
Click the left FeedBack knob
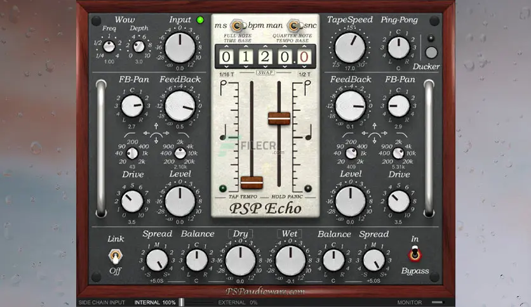(180, 106)
